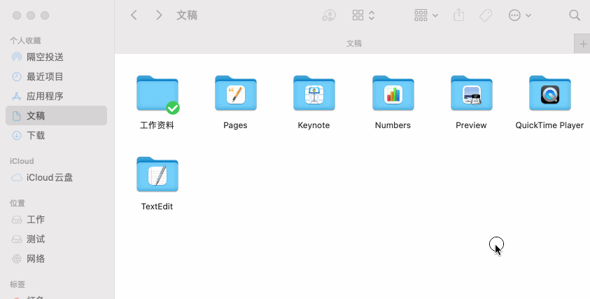This screenshot has height=299, width=590.
Task: Select the 测试 location
Action: coord(57,239)
